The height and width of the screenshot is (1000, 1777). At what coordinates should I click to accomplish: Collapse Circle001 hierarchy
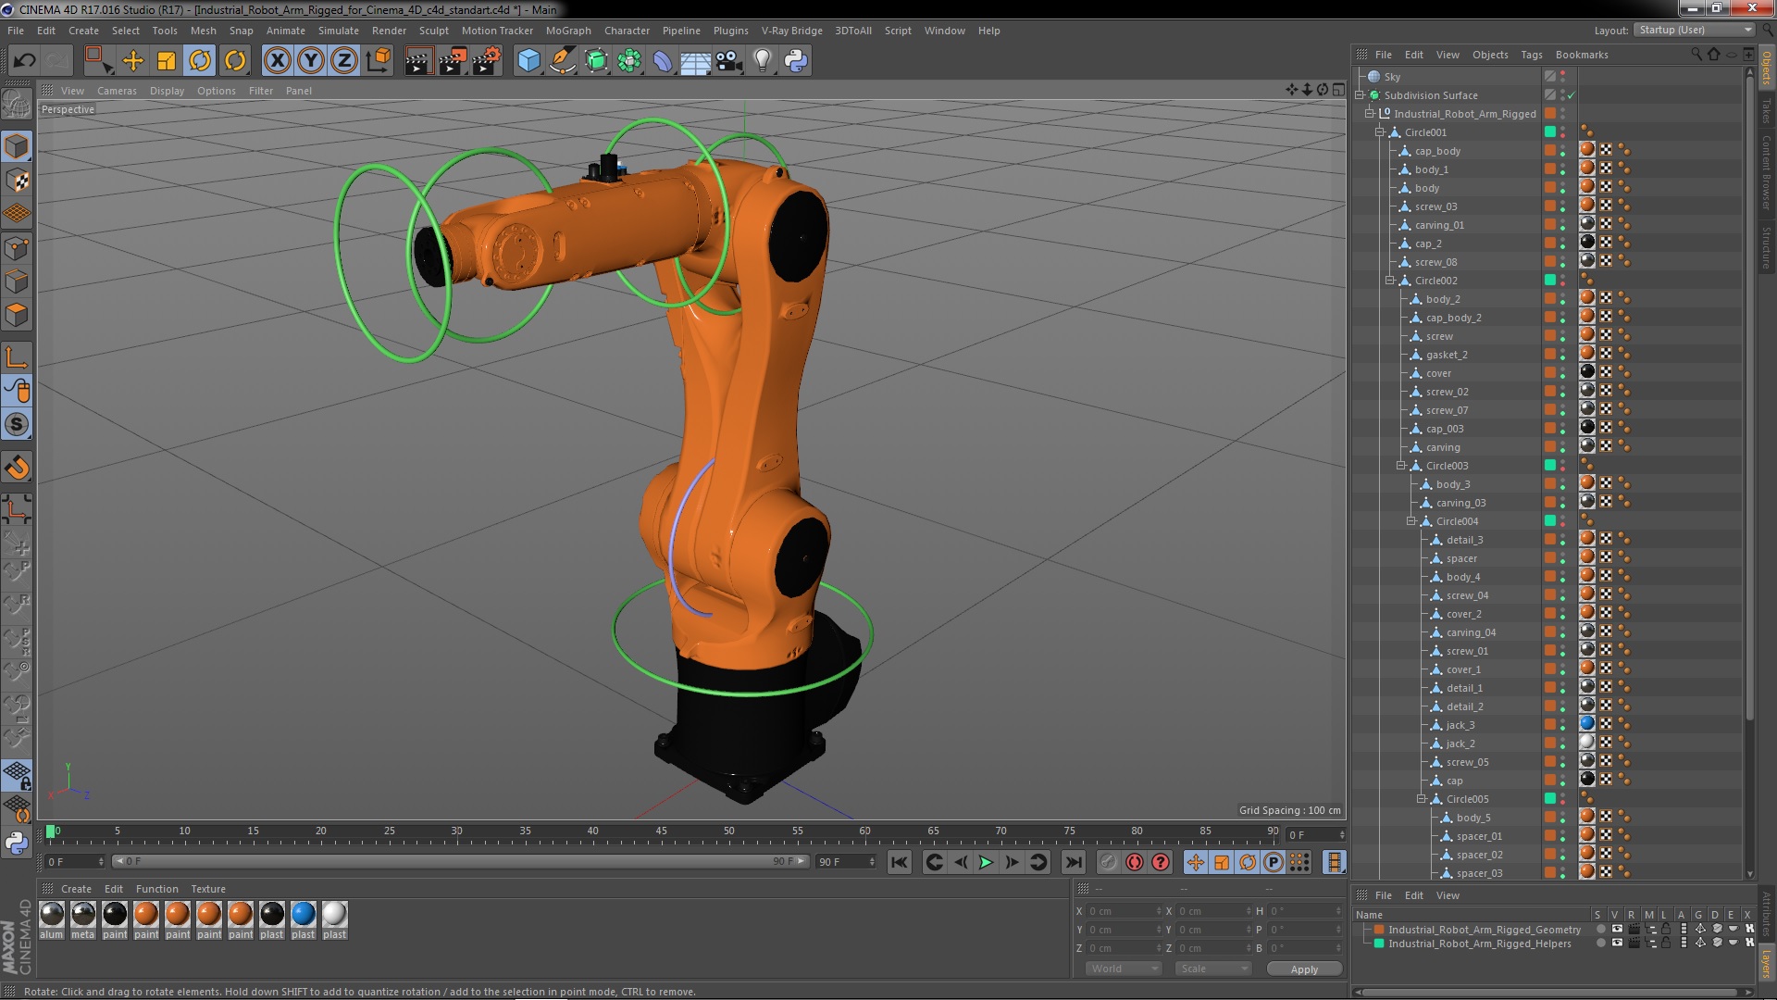point(1380,132)
